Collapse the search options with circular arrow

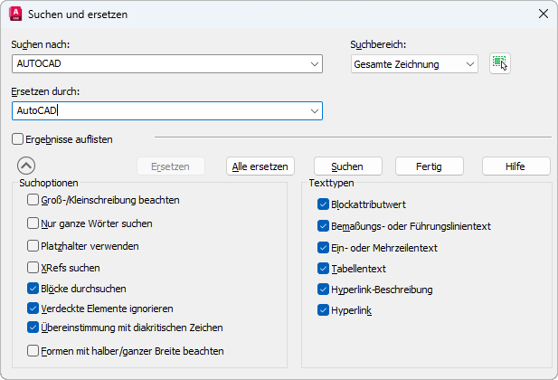tap(26, 166)
